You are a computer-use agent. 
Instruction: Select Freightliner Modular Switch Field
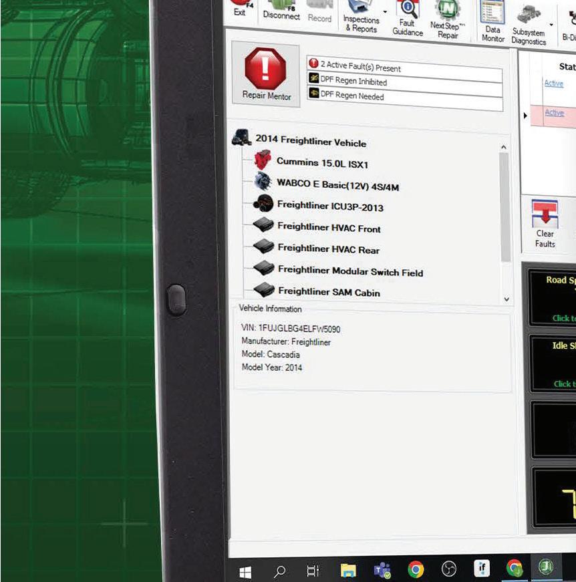[350, 271]
